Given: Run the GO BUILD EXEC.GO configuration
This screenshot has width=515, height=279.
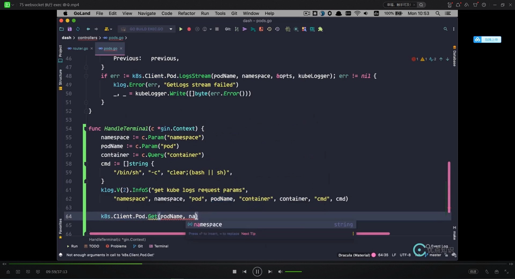Looking at the screenshot, I should point(181,29).
